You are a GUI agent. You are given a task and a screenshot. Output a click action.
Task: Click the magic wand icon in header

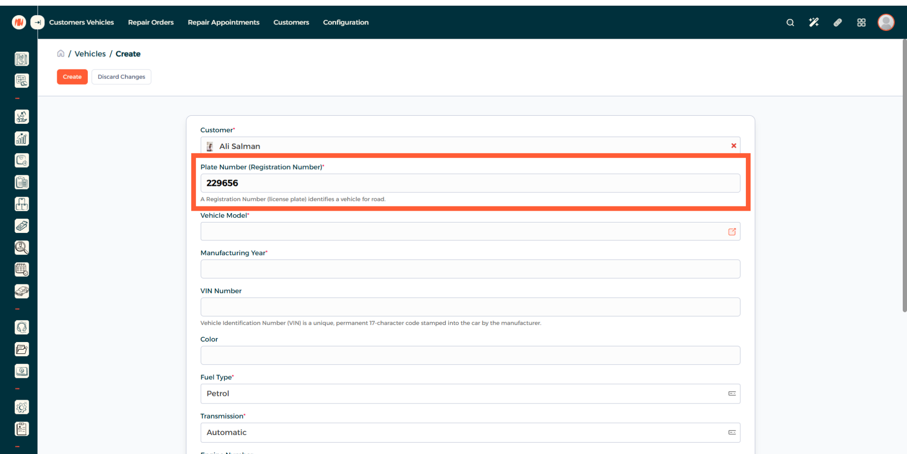(813, 22)
